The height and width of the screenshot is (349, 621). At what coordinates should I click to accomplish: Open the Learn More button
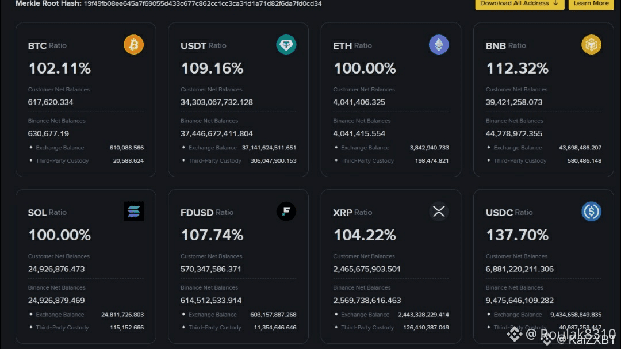coord(591,3)
